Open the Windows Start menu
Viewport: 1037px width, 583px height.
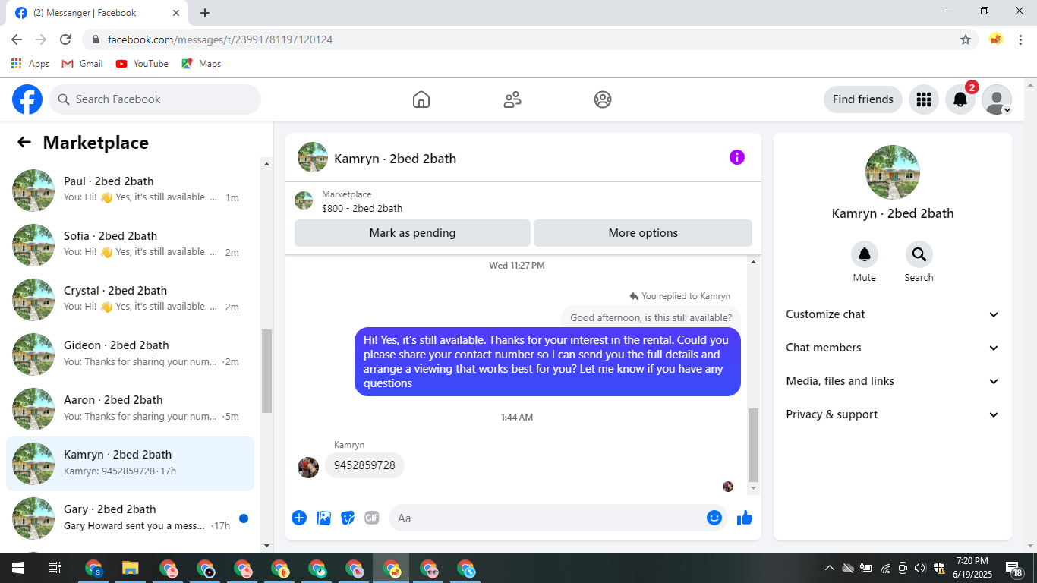click(x=17, y=568)
